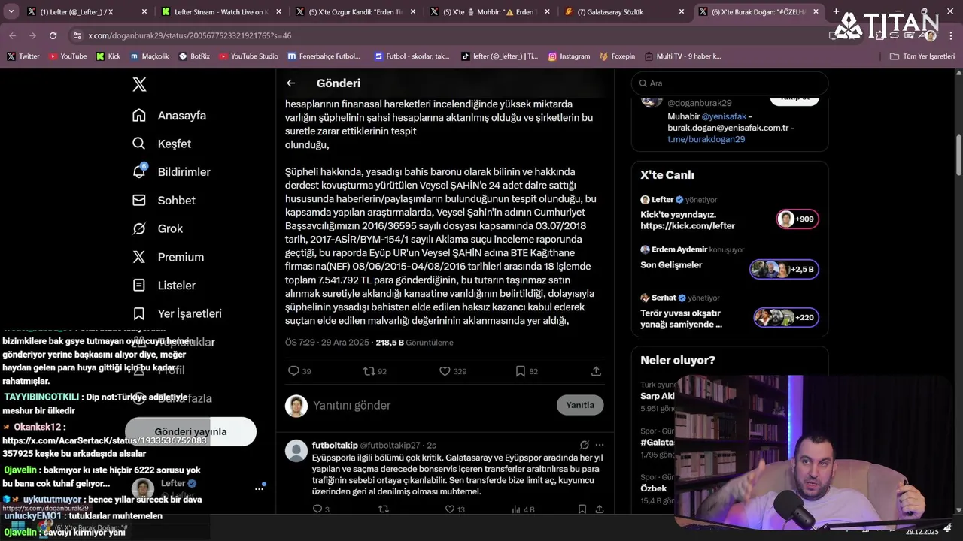963x541 pixels.
Task: Open Bildirimler notifications
Action: tap(172, 172)
